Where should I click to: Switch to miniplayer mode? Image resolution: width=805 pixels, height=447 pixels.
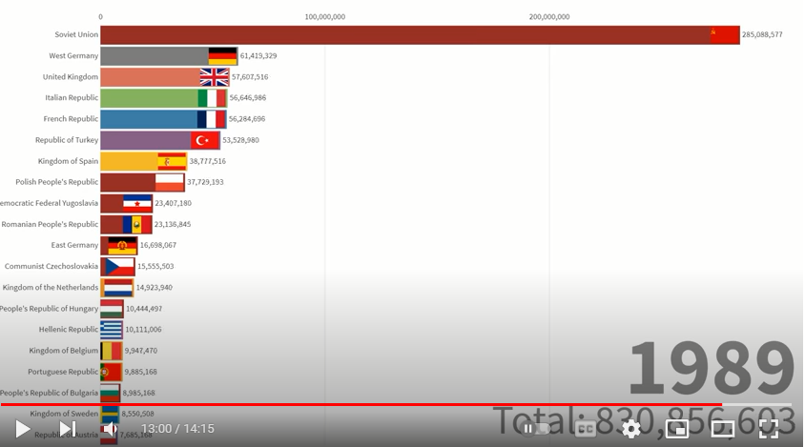(x=676, y=429)
